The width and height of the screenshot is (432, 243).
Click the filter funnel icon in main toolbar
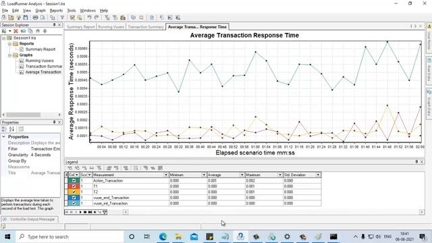tap(62, 18)
